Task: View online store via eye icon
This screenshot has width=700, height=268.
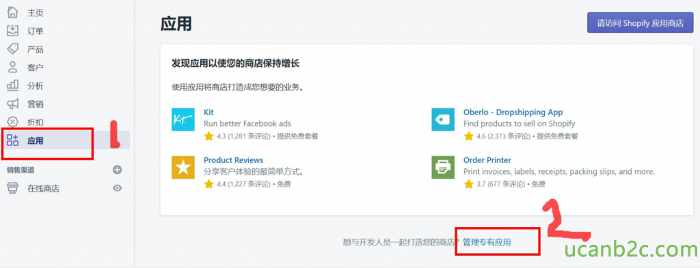Action: coord(118,188)
